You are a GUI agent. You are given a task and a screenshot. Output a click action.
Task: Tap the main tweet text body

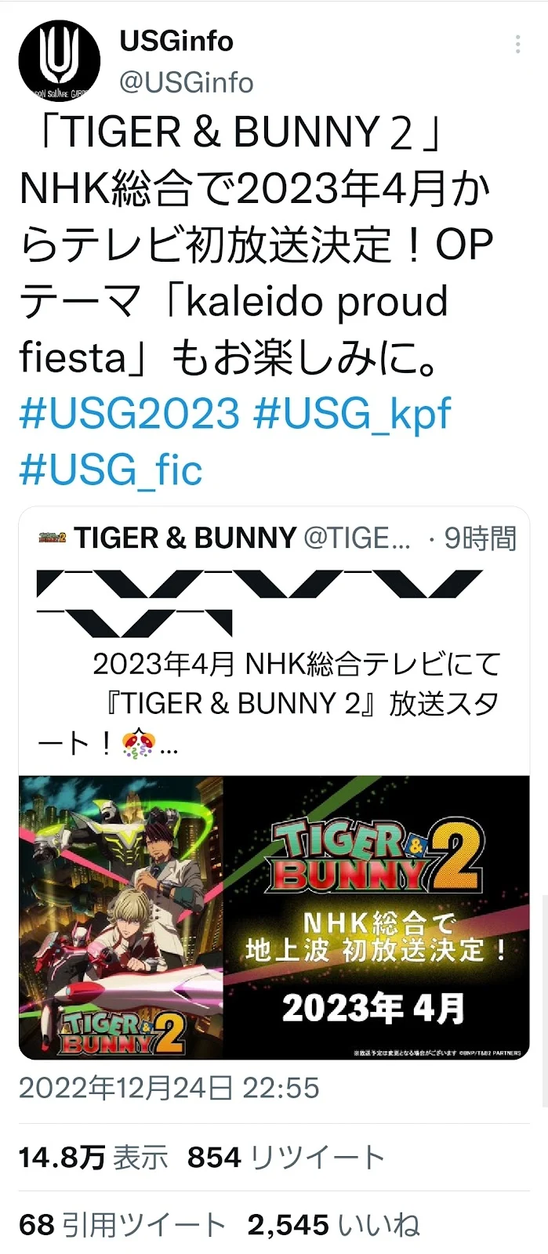tap(257, 245)
